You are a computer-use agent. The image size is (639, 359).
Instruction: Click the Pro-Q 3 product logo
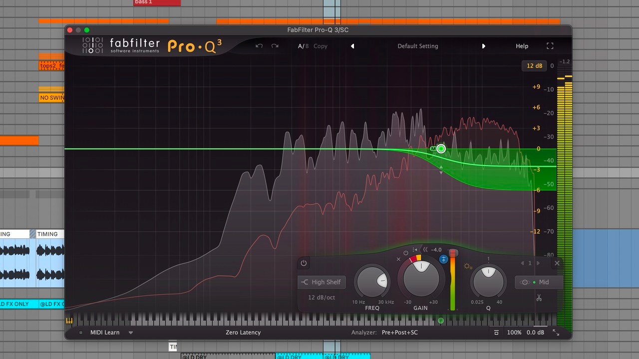coord(195,46)
